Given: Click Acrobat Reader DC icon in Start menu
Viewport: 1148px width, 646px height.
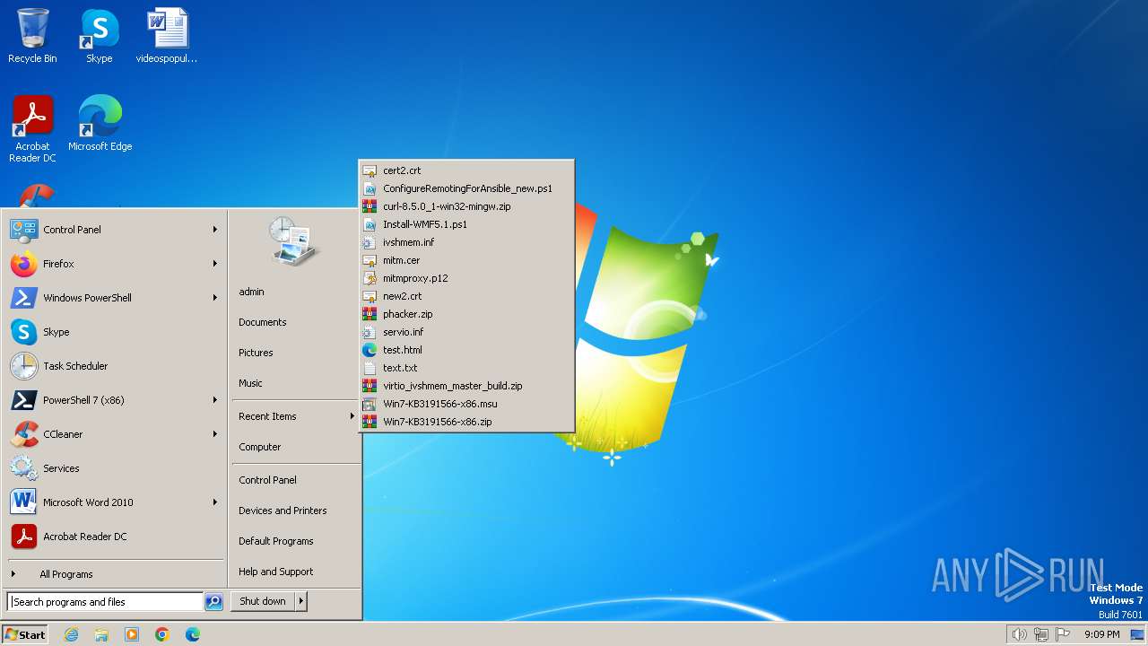Looking at the screenshot, I should (x=24, y=537).
